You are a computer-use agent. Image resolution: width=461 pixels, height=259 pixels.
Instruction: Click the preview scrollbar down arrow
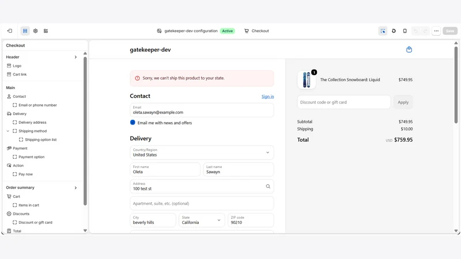[x=456, y=231]
